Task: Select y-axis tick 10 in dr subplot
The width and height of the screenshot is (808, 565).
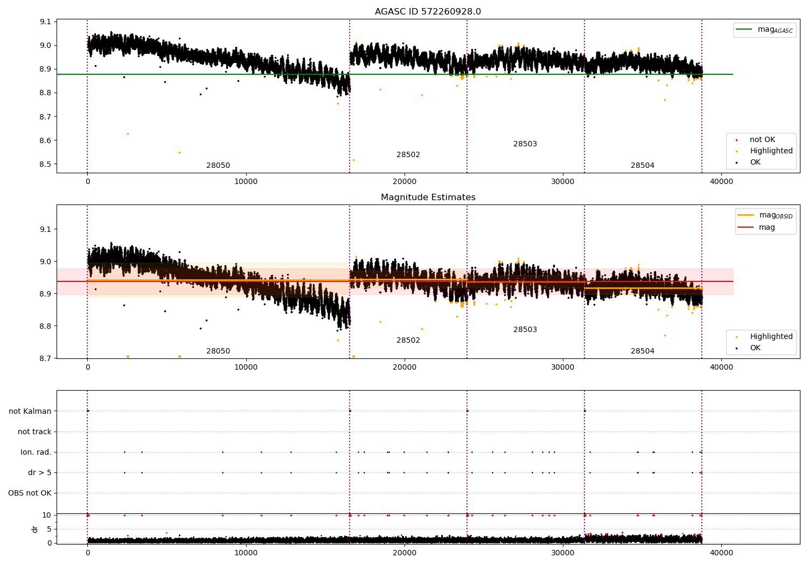Action: (47, 515)
